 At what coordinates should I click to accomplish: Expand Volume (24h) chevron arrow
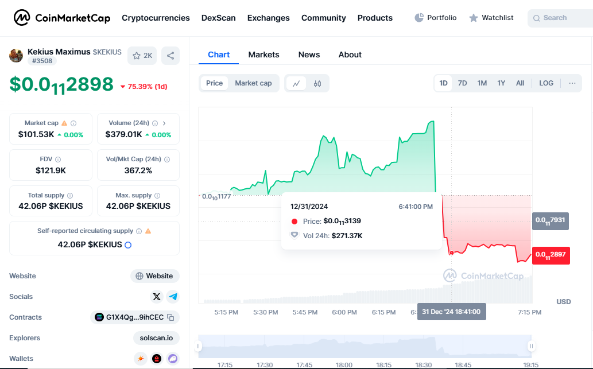tap(164, 123)
